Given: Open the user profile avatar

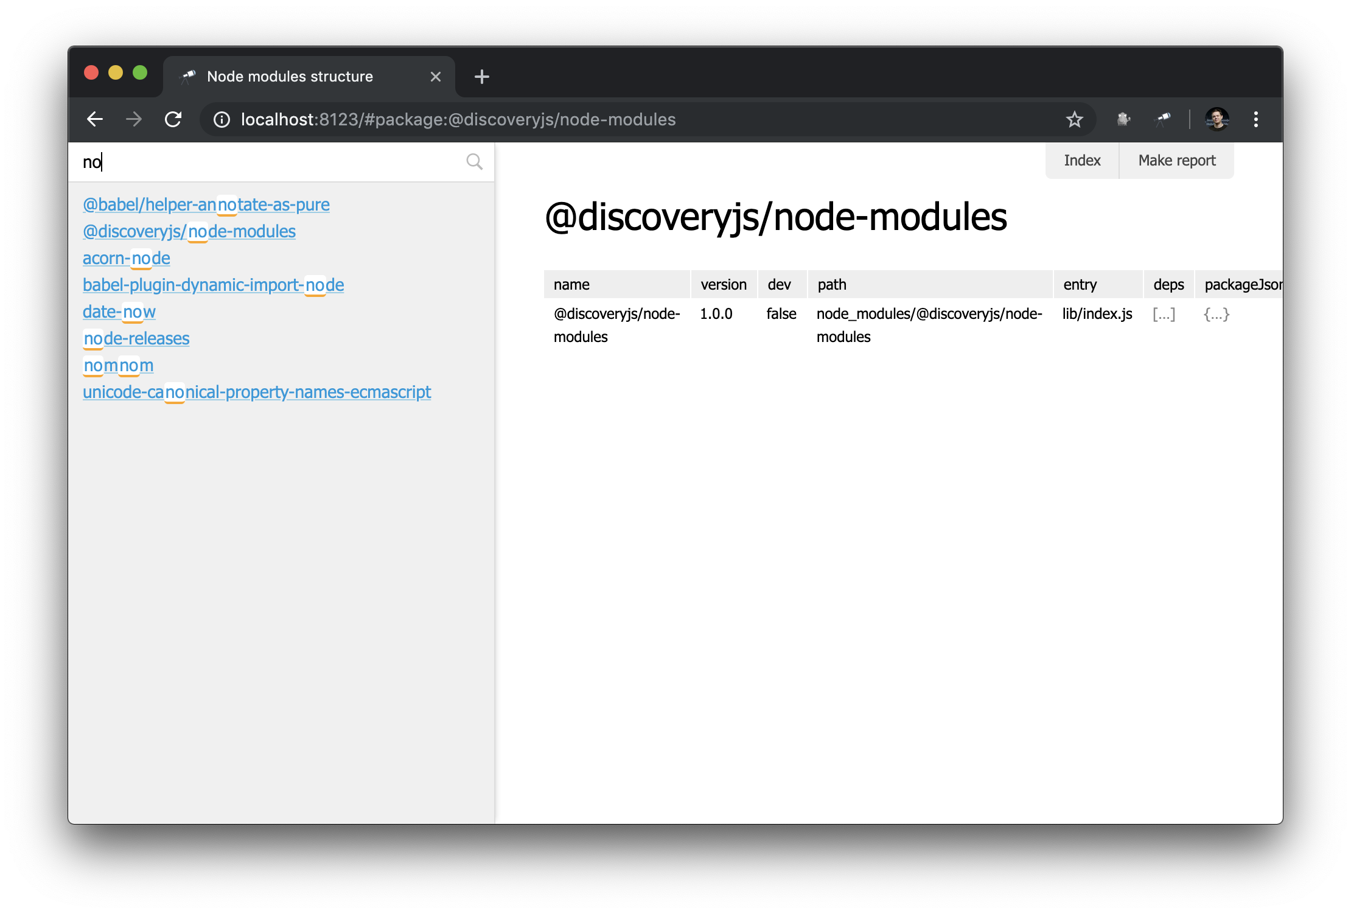Looking at the screenshot, I should coord(1217,119).
